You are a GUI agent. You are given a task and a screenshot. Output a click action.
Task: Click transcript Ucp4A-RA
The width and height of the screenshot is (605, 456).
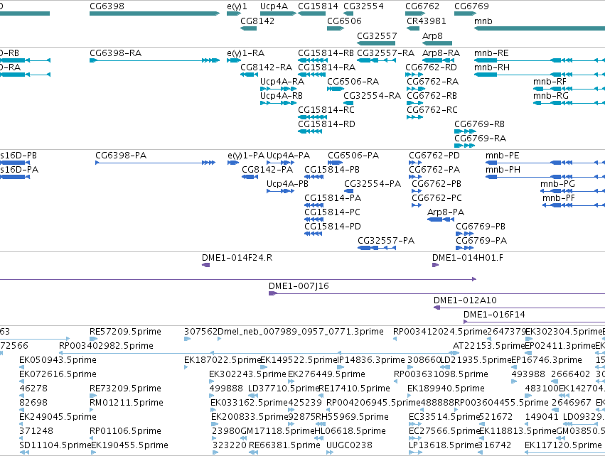click(278, 89)
